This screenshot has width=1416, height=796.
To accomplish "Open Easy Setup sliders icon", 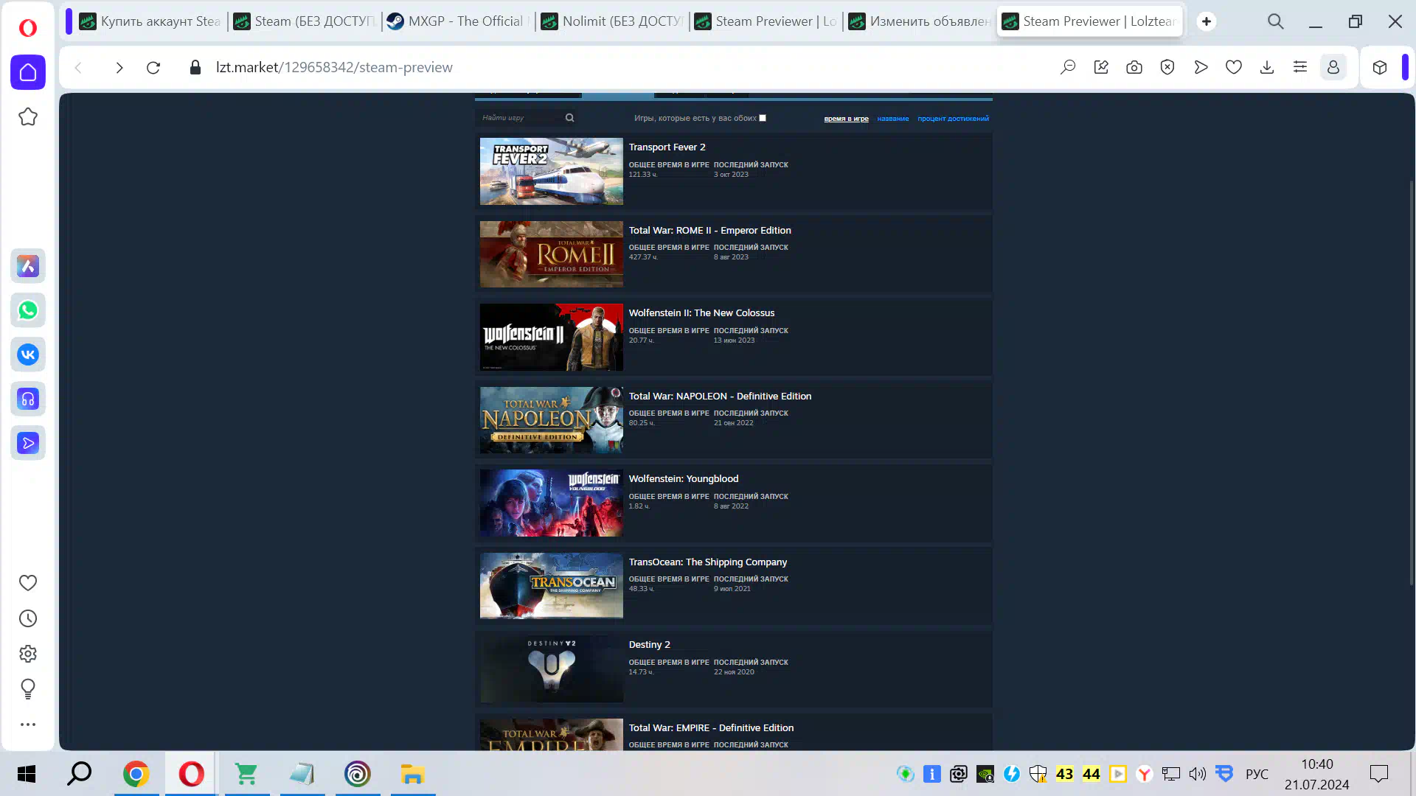I will coord(1300,68).
